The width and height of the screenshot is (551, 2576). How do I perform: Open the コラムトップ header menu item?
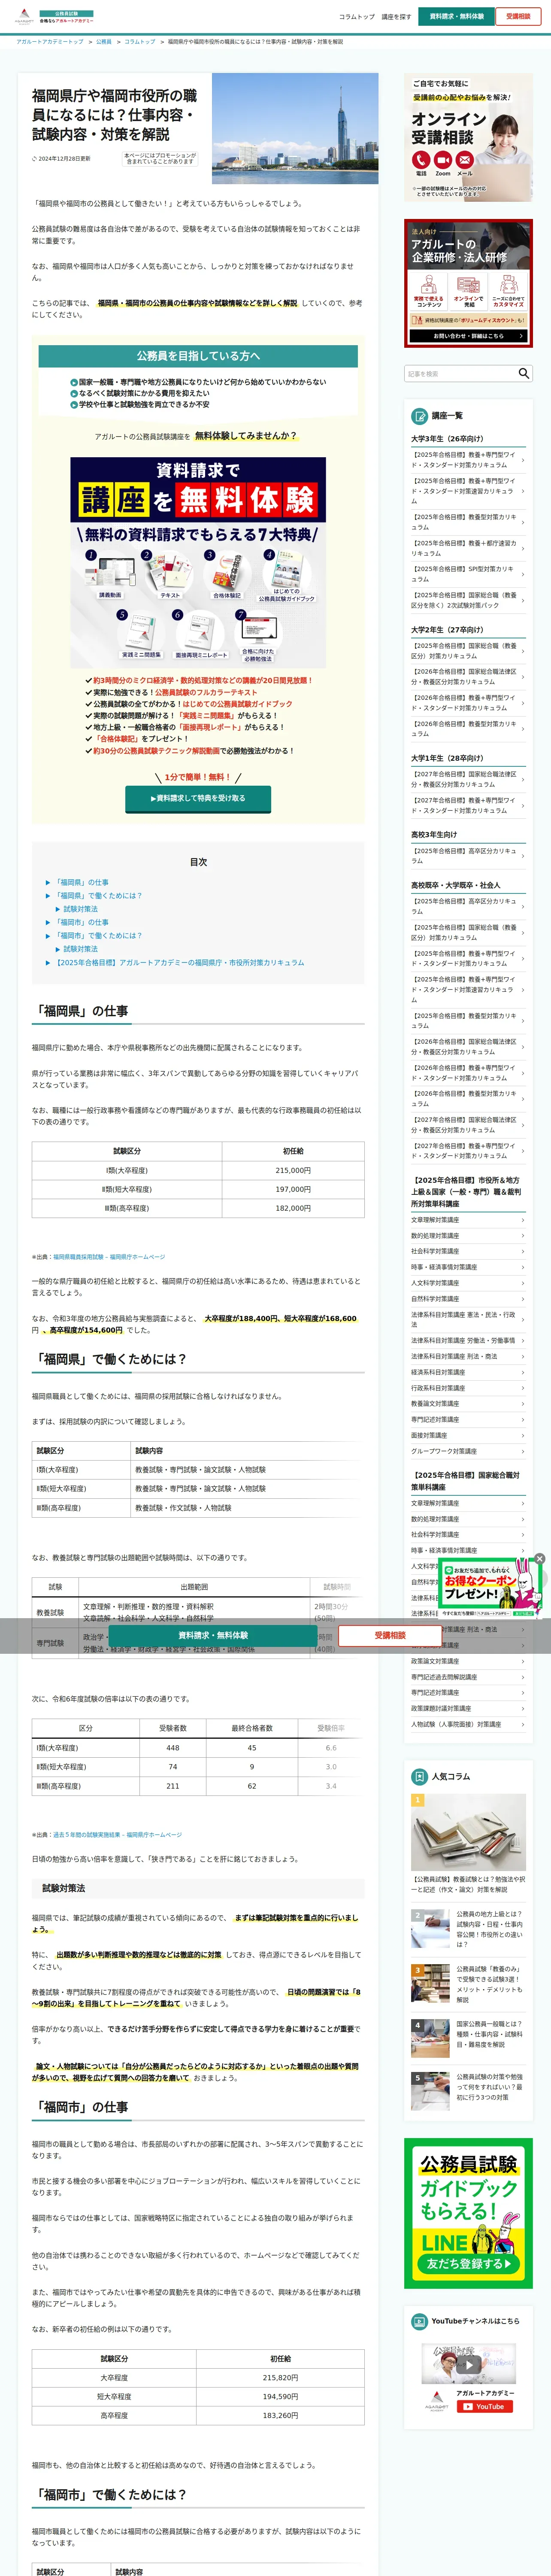pos(357,17)
